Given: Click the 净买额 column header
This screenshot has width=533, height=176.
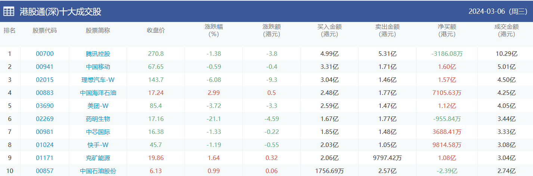Looking at the screenshot, I should [x=447, y=31].
